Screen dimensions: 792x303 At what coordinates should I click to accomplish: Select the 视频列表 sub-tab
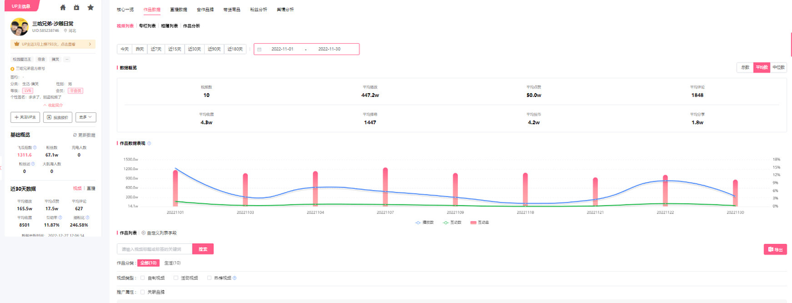click(x=126, y=26)
